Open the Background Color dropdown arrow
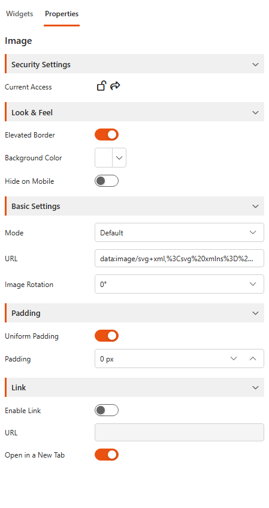The width and height of the screenshot is (269, 508). pos(119,158)
